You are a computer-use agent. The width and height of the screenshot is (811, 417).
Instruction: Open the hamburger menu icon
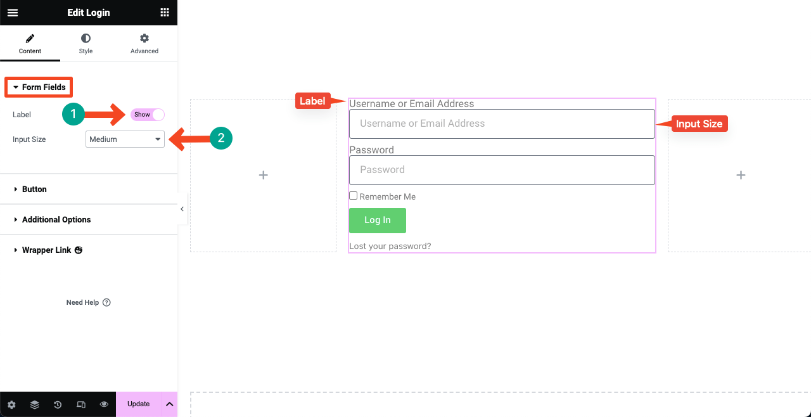click(13, 13)
